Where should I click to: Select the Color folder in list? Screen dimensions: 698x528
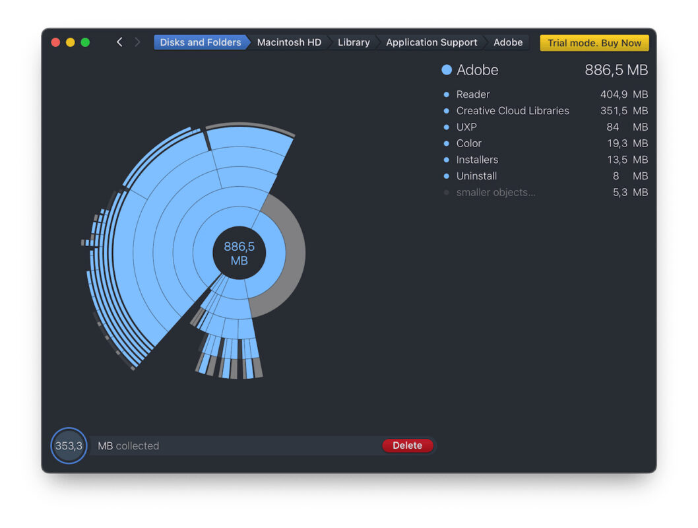[x=468, y=143]
